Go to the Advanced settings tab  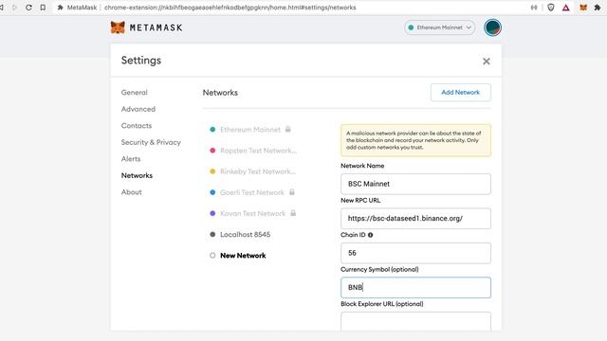(138, 109)
